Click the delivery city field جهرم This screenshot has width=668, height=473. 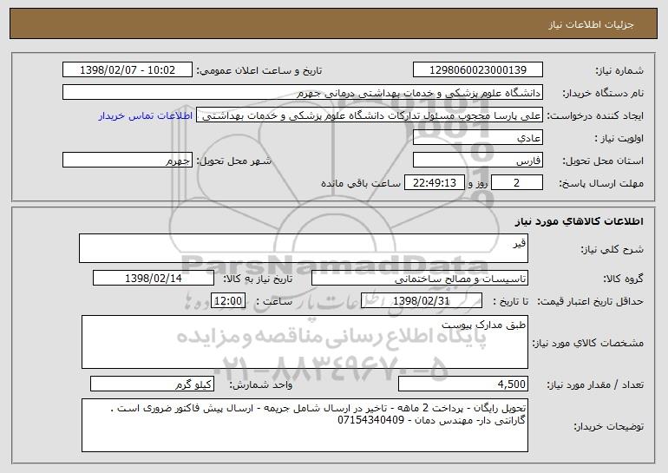(128, 161)
